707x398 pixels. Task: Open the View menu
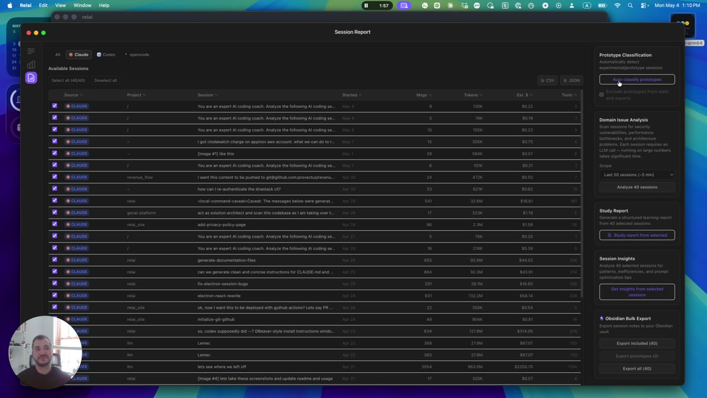[x=60, y=5]
